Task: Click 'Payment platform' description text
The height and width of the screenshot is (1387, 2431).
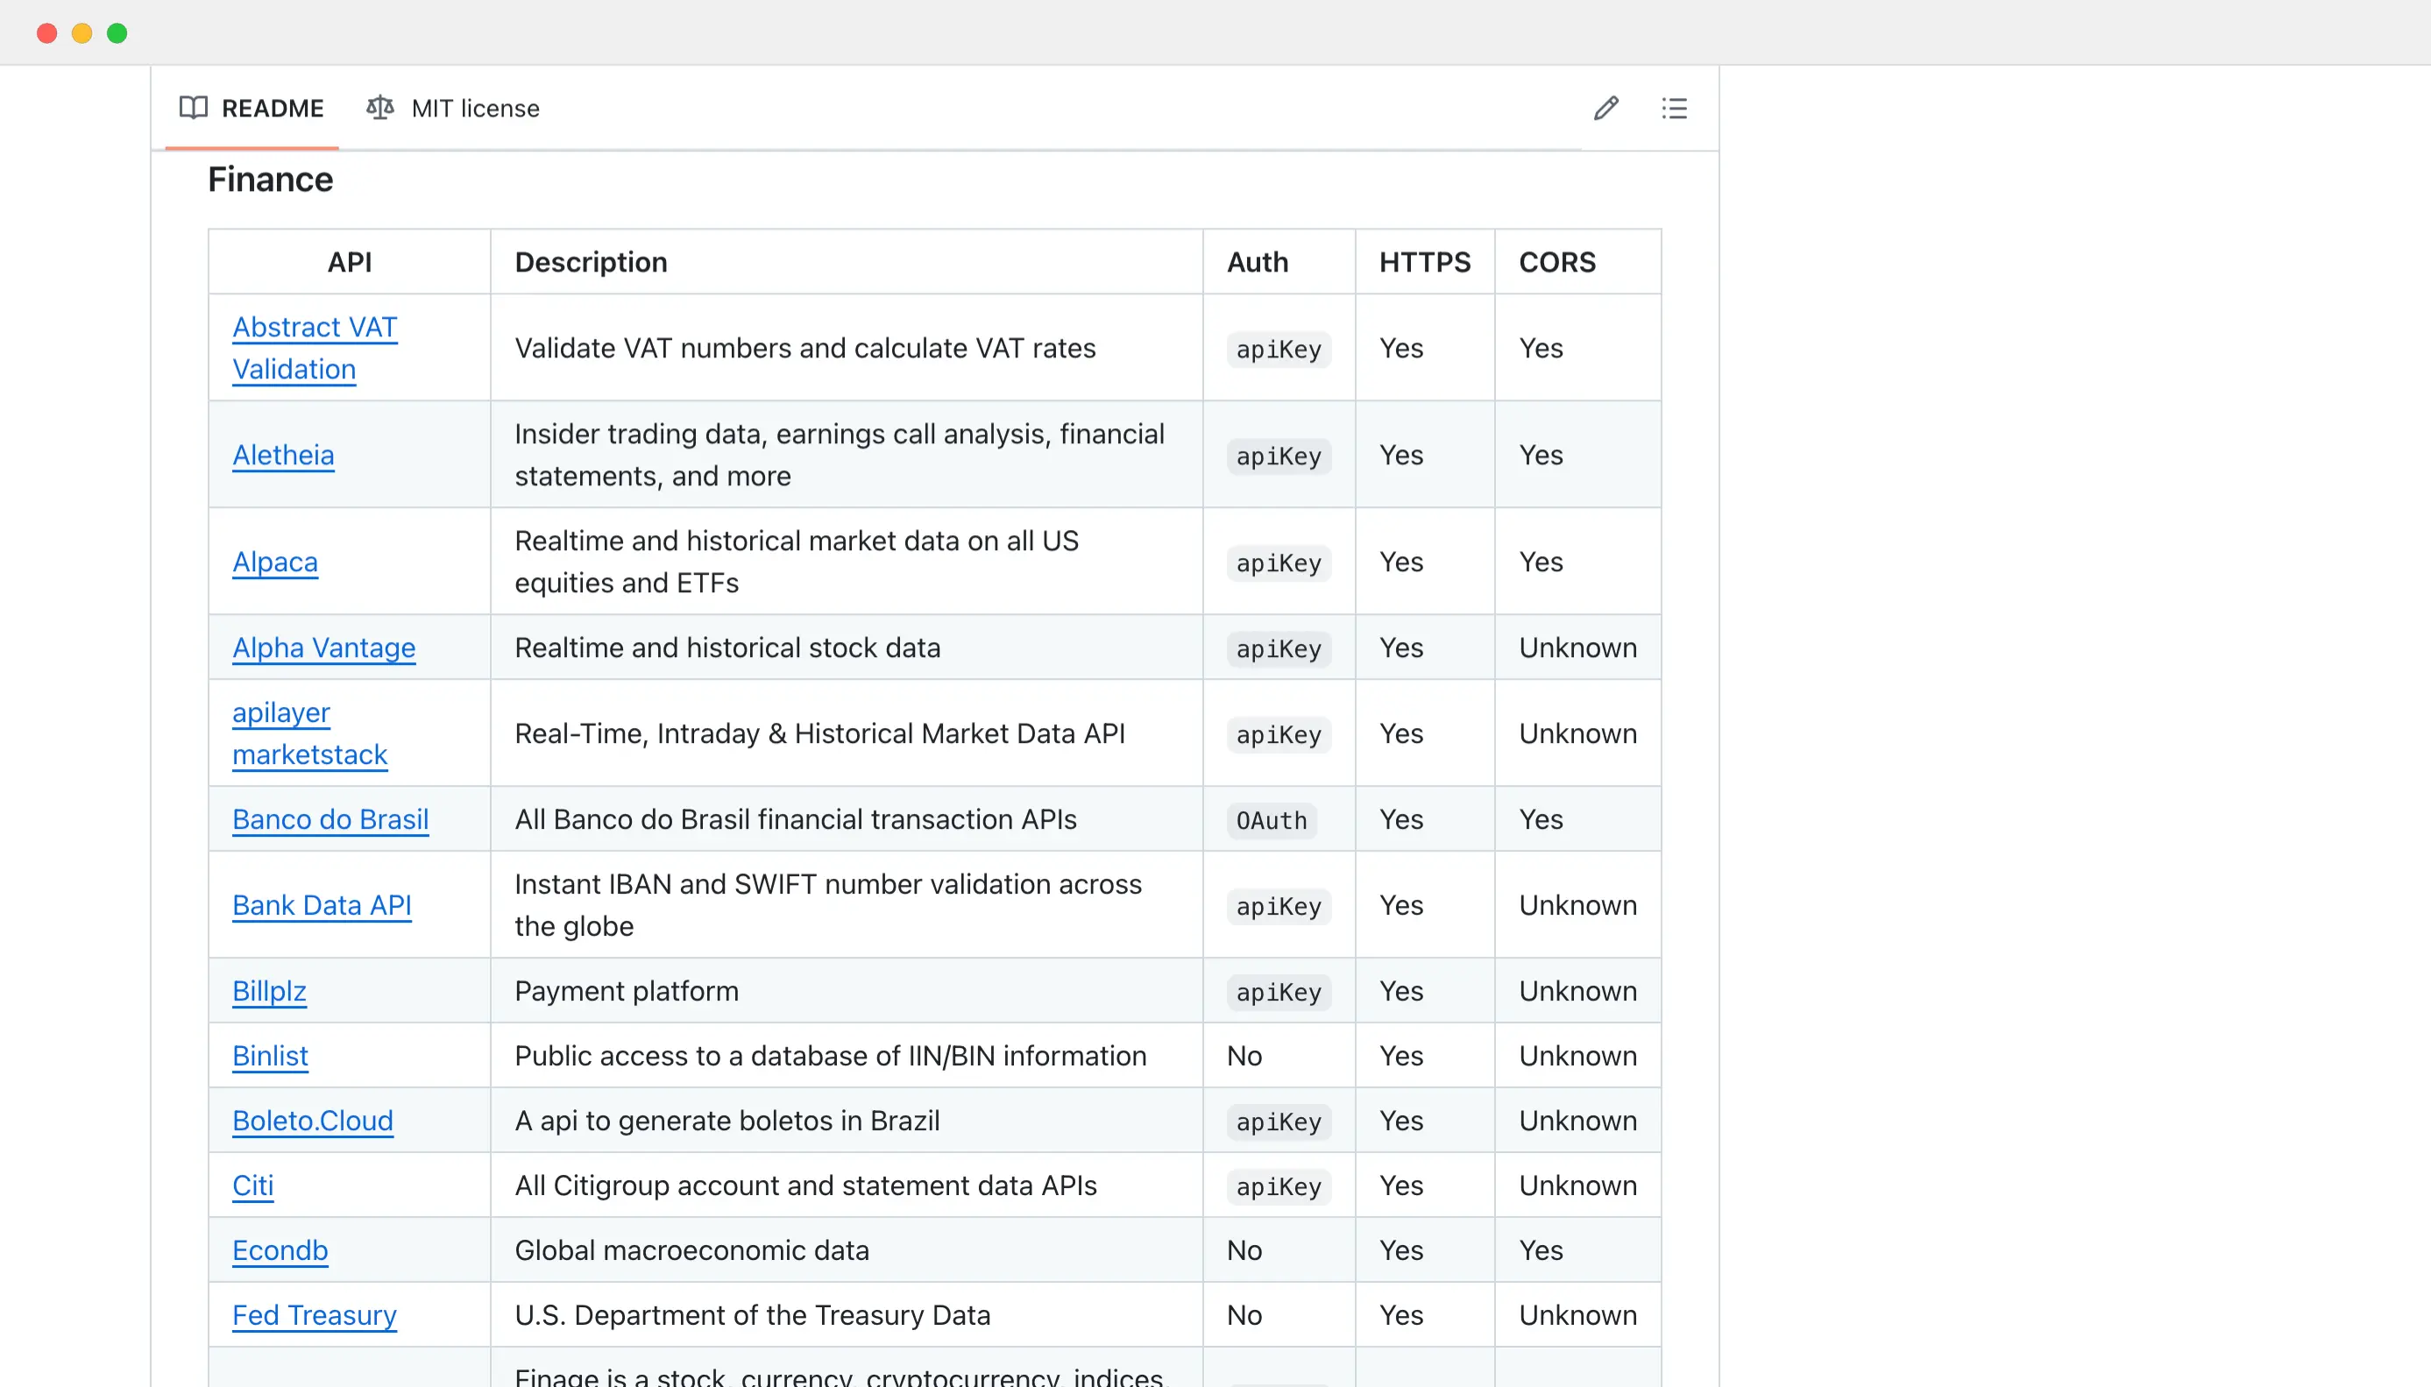Action: coord(627,991)
